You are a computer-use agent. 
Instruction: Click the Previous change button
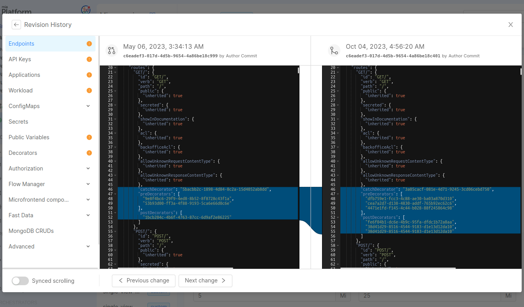pyautogui.click(x=143, y=280)
